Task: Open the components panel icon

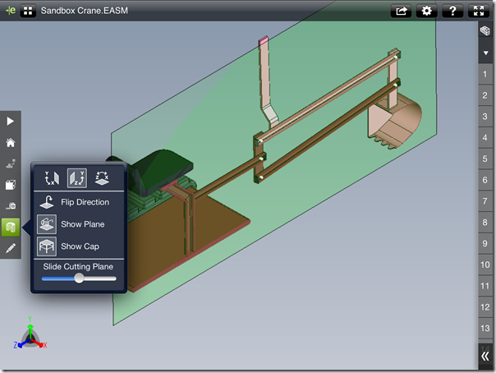Action: click(x=485, y=30)
